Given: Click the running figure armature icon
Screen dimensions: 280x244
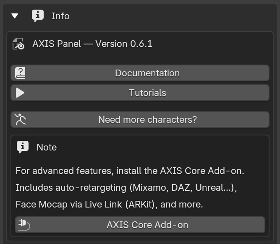Looking at the screenshot, I should (x=20, y=119).
